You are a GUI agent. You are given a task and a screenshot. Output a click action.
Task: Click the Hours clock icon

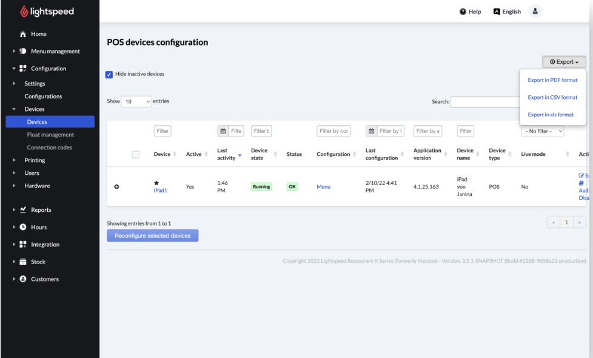coord(23,227)
